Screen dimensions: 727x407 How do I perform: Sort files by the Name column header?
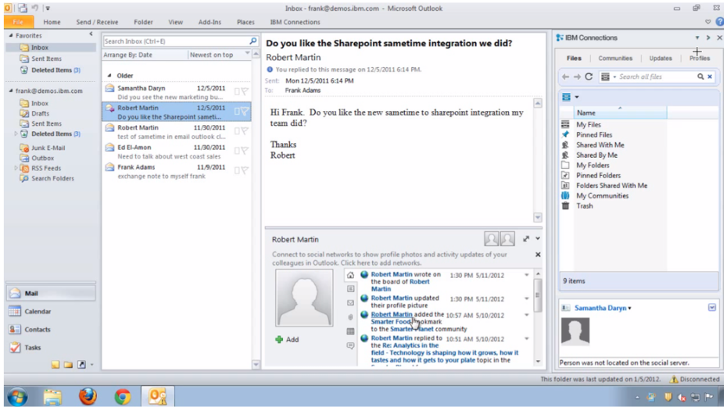tap(621, 112)
